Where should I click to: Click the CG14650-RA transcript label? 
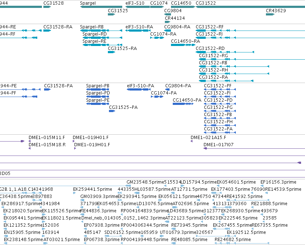185,41
